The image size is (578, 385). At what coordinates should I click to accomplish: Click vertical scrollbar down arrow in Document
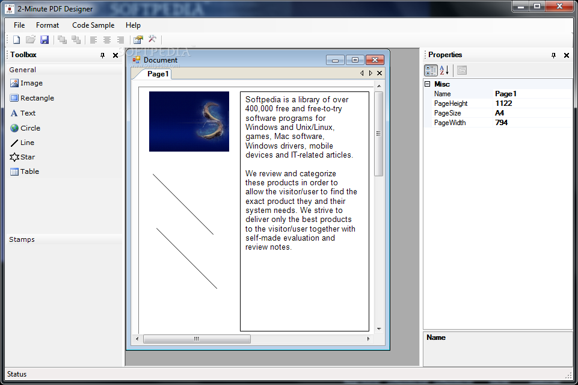click(x=378, y=329)
